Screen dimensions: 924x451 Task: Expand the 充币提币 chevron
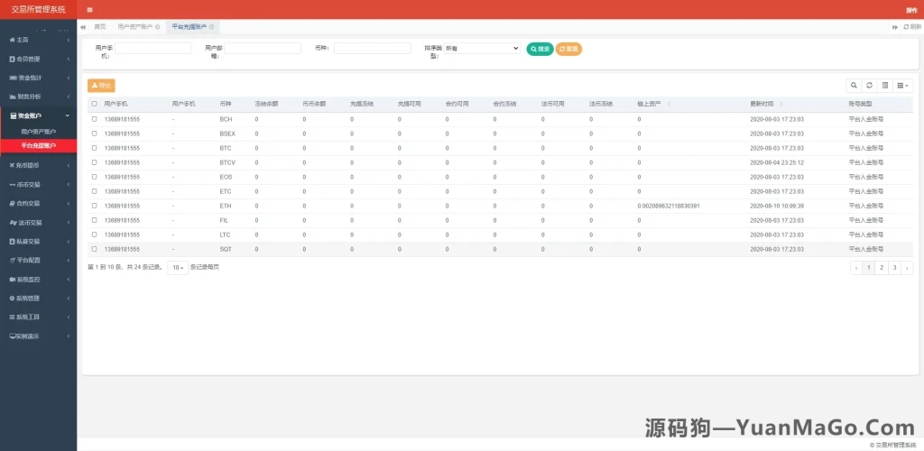69,165
